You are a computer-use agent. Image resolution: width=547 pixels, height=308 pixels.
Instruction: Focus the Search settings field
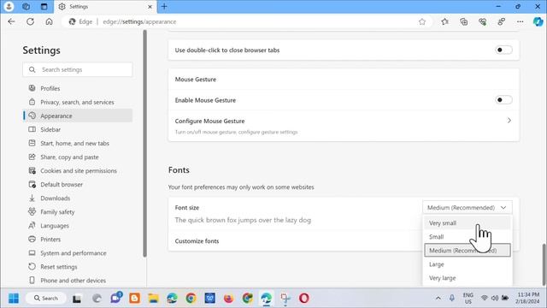(x=78, y=69)
